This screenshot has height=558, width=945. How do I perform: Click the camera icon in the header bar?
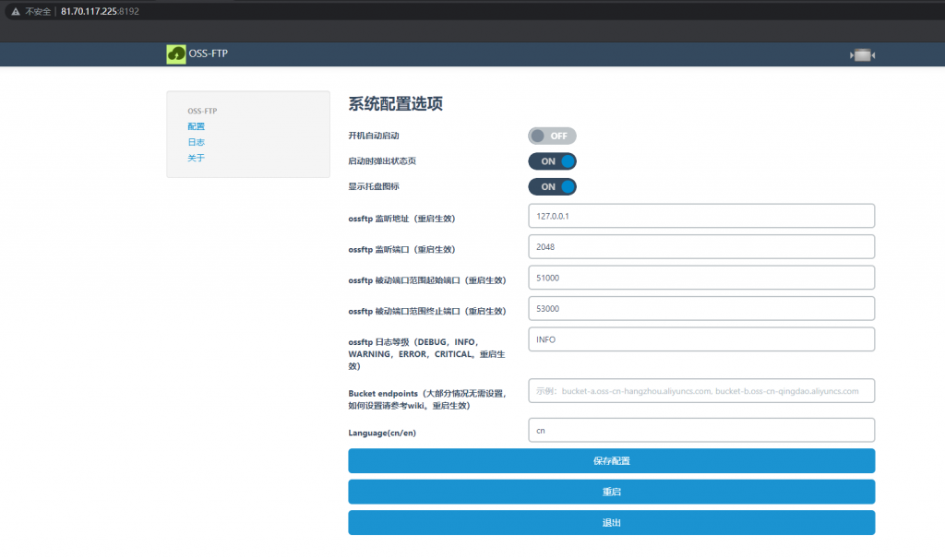863,54
